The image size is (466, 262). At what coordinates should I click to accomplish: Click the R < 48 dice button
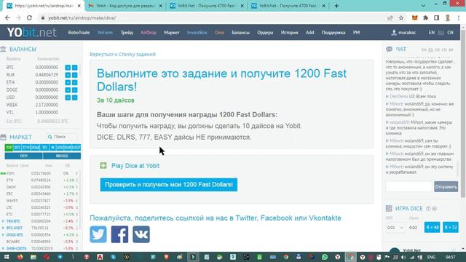coord(432,227)
